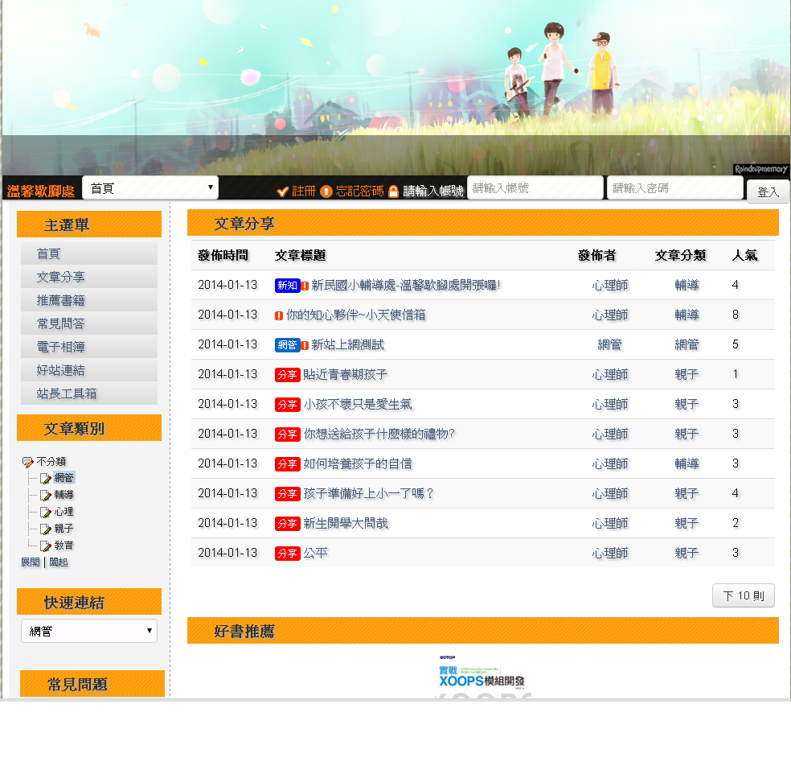Expand all categories via 展開 link
The height and width of the screenshot is (770, 791).
point(30,562)
